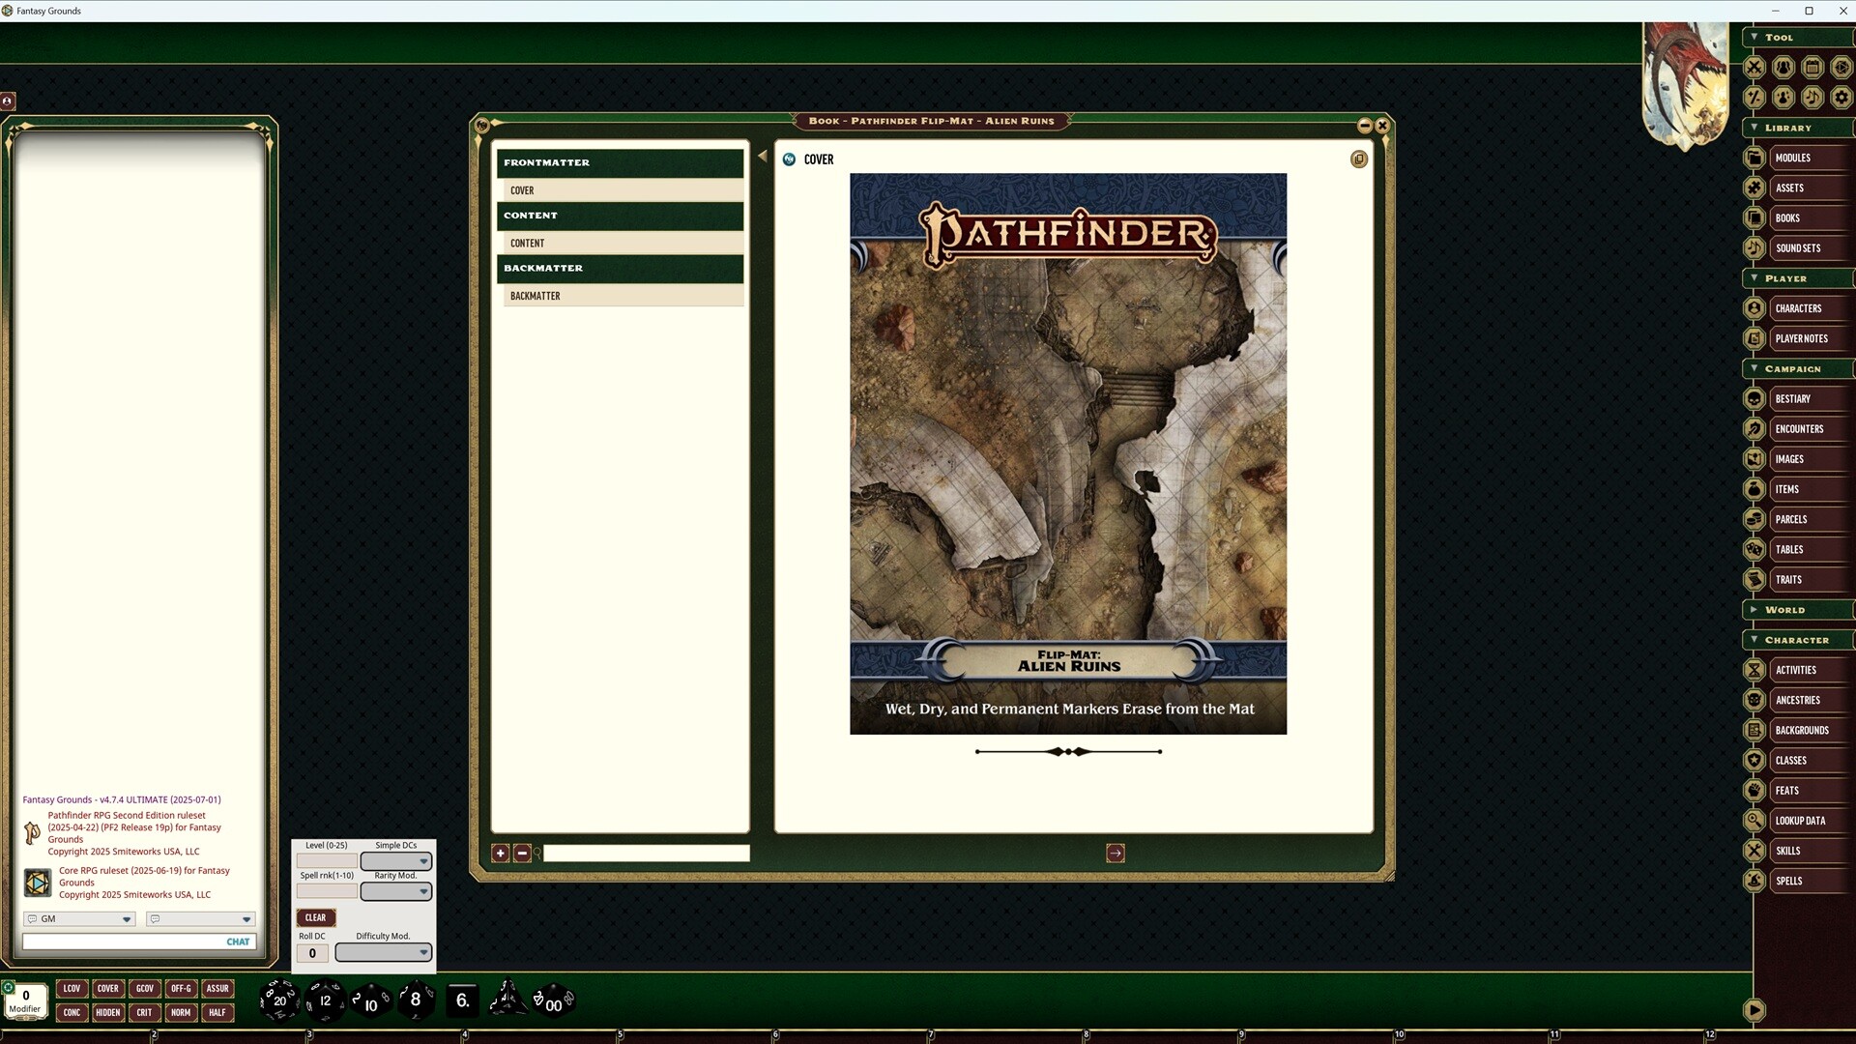
Task: Toggle the COVER modifier button
Action: pyautogui.click(x=108, y=988)
